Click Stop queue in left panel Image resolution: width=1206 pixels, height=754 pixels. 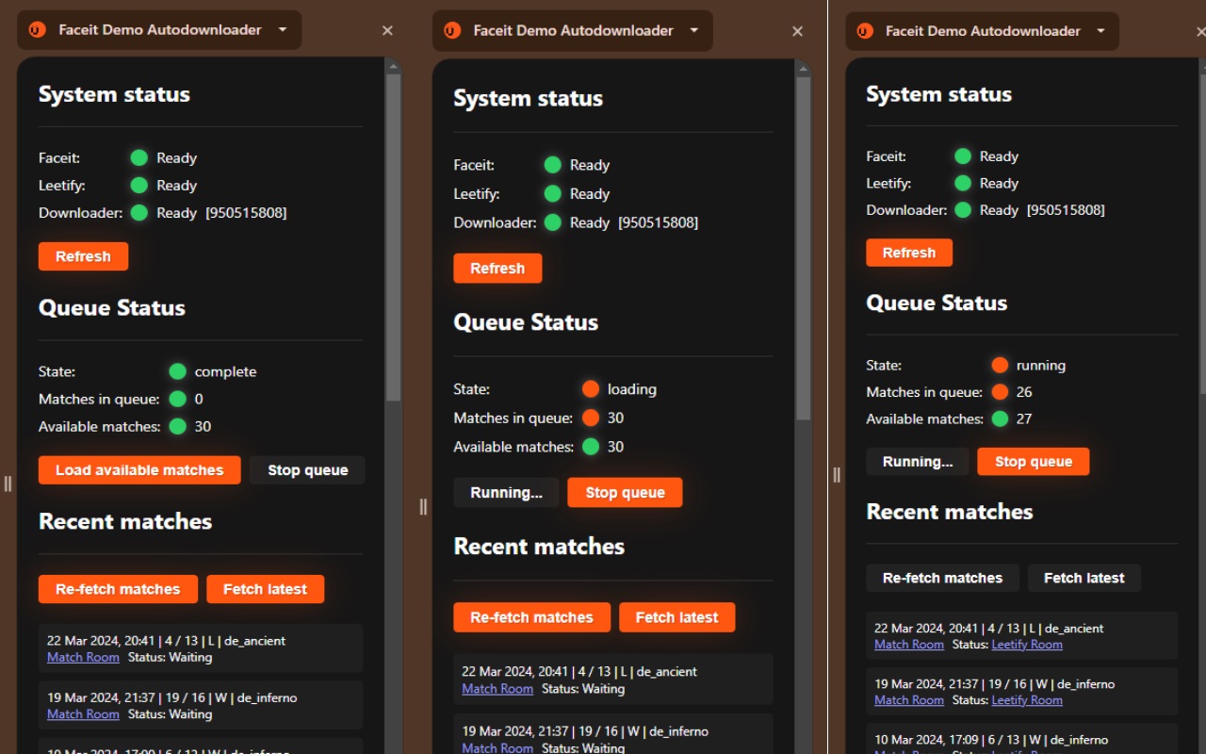point(308,470)
